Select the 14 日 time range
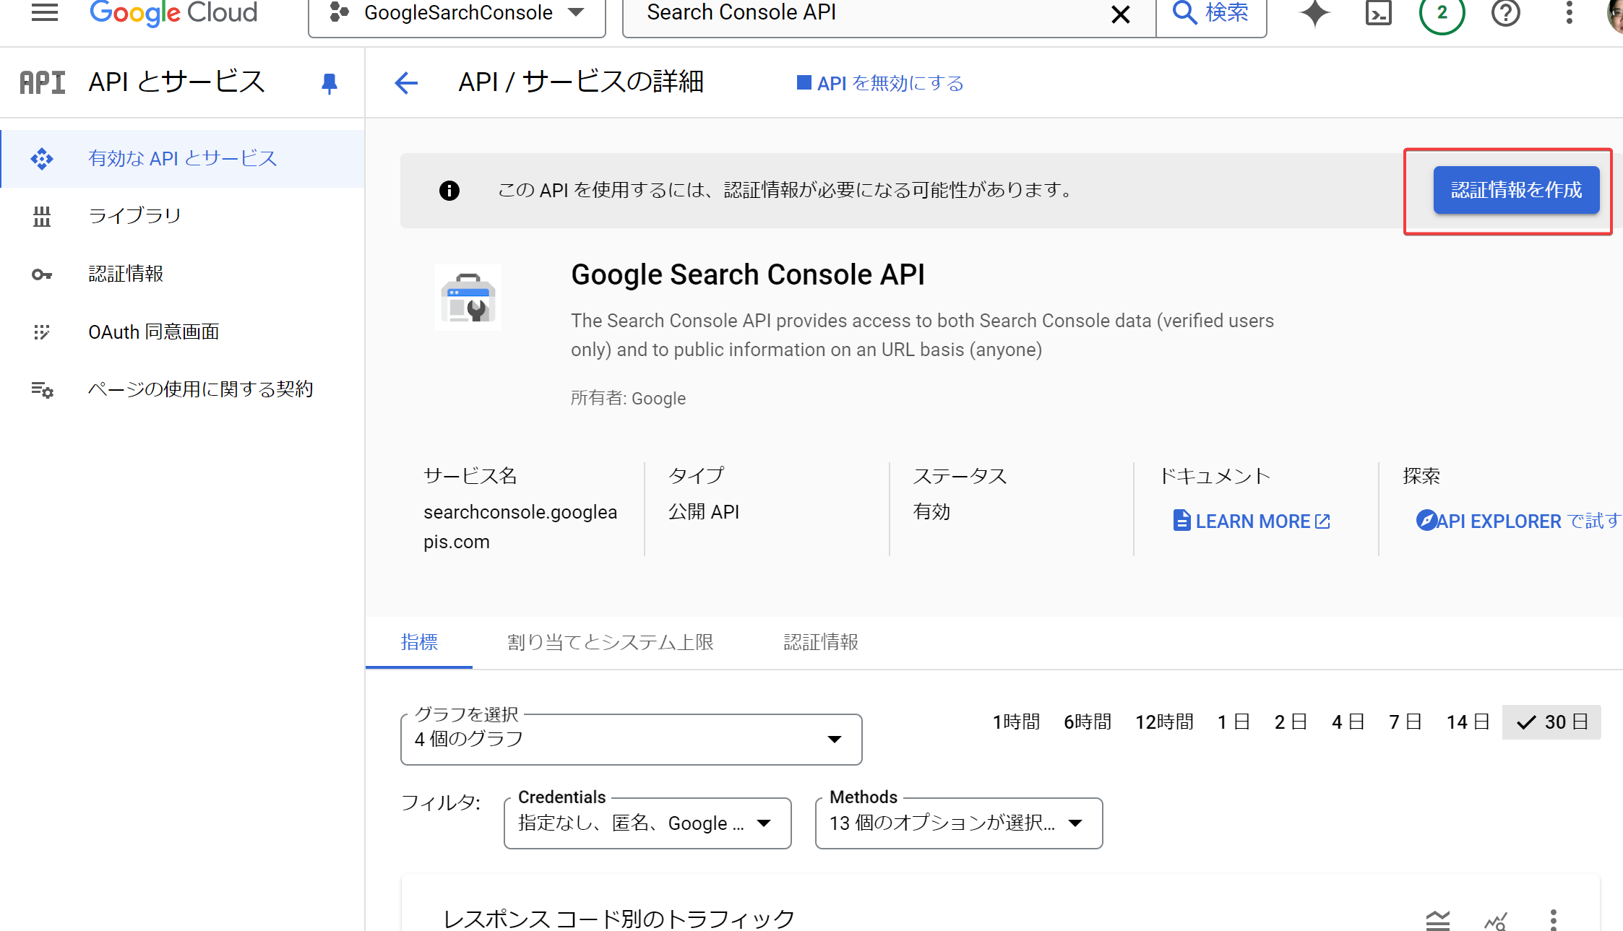Viewport: 1623px width, 931px height. click(x=1468, y=722)
